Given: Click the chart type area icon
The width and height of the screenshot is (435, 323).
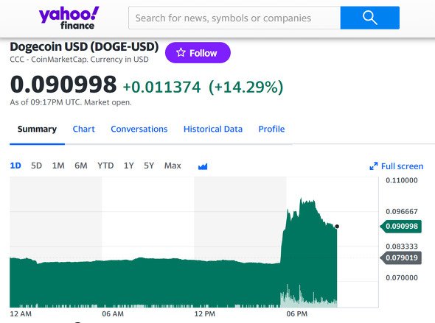Looking at the screenshot, I should pyautogui.click(x=203, y=166).
